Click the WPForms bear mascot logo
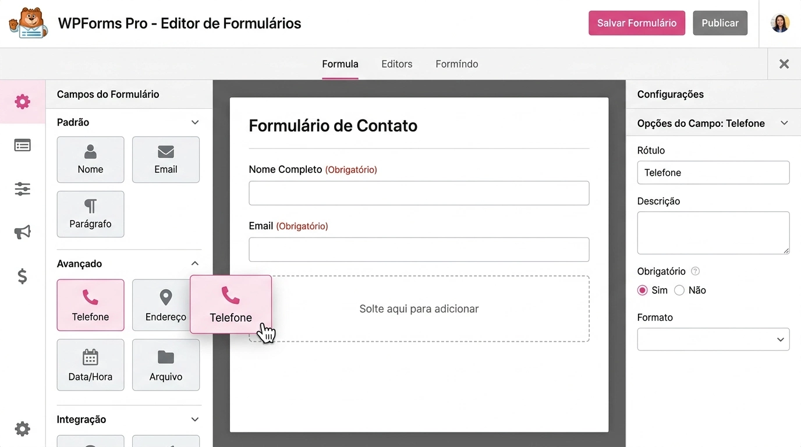This screenshot has height=447, width=801. tap(29, 23)
